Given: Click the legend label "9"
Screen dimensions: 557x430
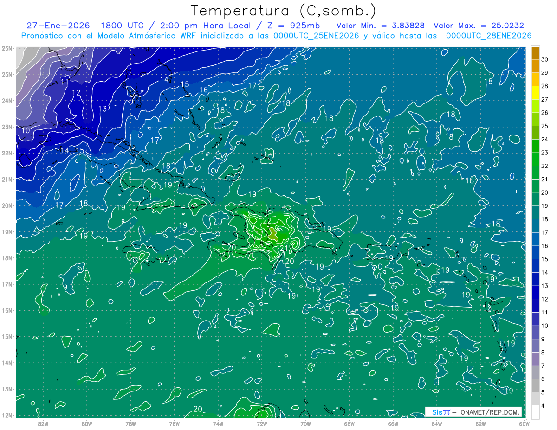Looking at the screenshot, I should (543, 339).
